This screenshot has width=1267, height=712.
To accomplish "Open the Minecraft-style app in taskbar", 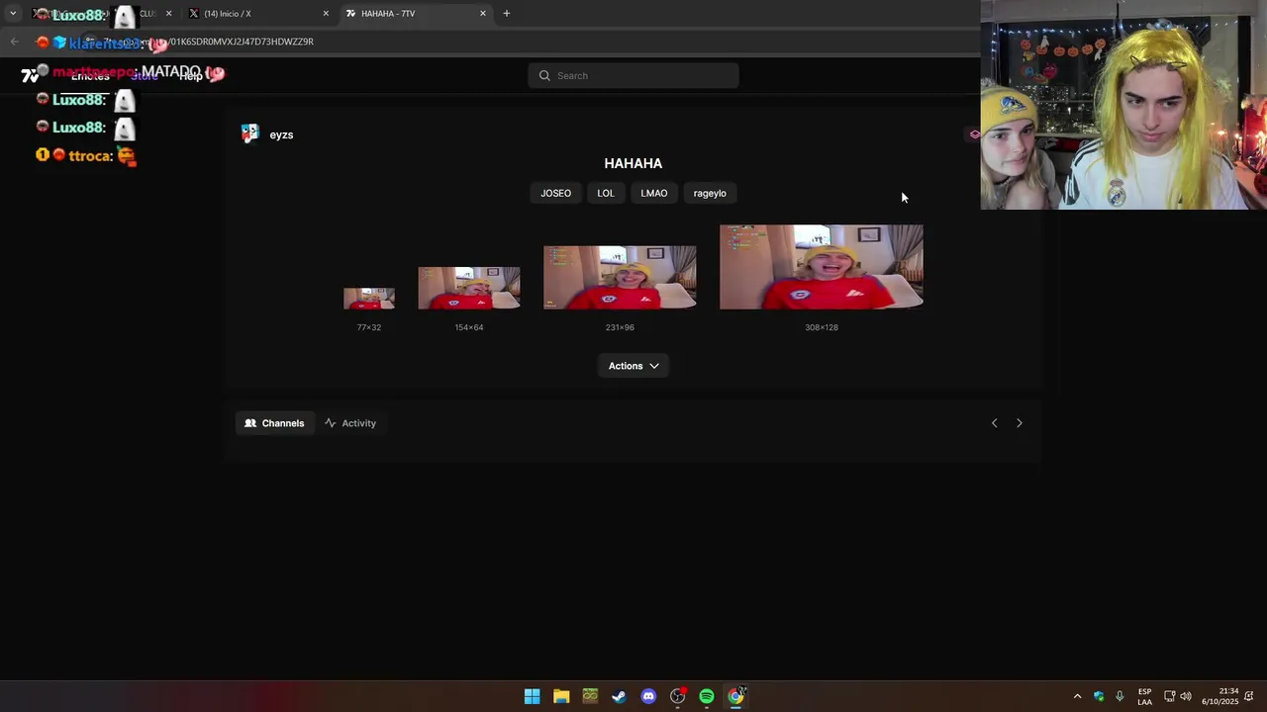I will pyautogui.click(x=590, y=696).
